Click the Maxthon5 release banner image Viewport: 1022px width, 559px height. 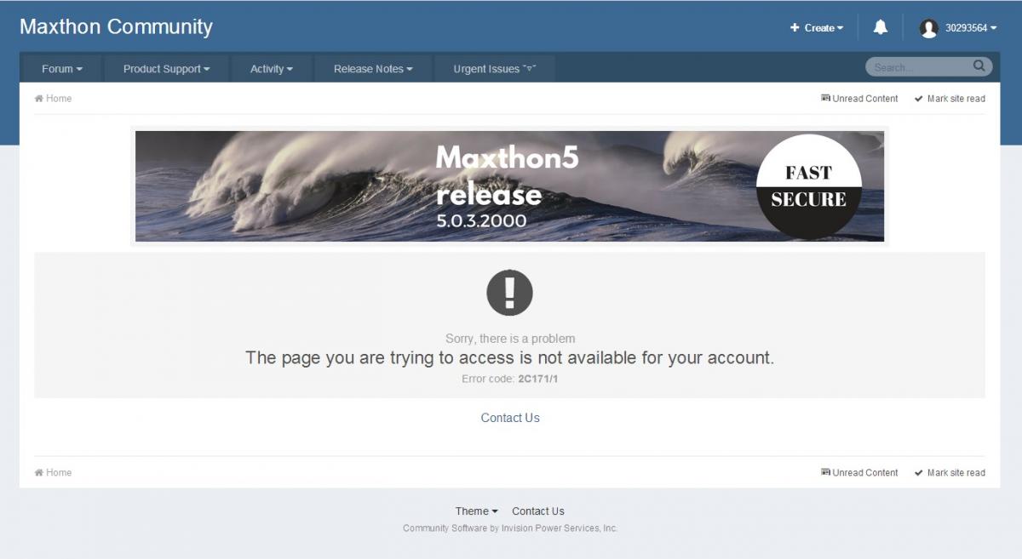pos(509,186)
